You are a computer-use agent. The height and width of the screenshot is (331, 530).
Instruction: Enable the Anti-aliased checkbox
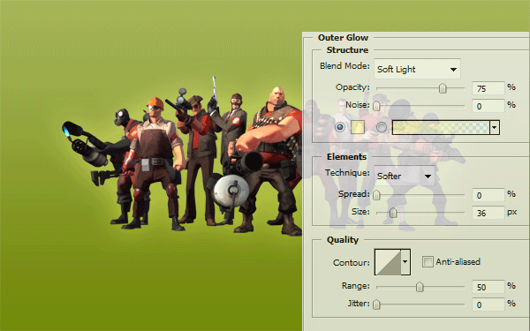pos(428,262)
